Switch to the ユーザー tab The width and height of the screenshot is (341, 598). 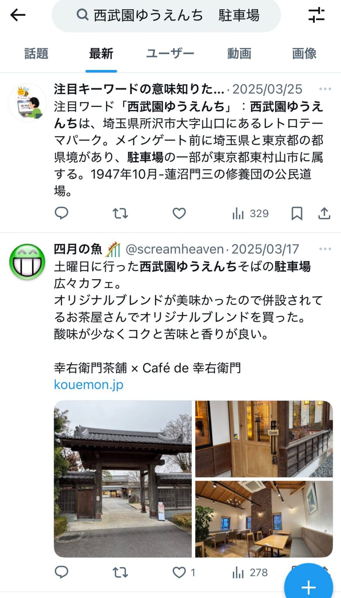point(170,53)
